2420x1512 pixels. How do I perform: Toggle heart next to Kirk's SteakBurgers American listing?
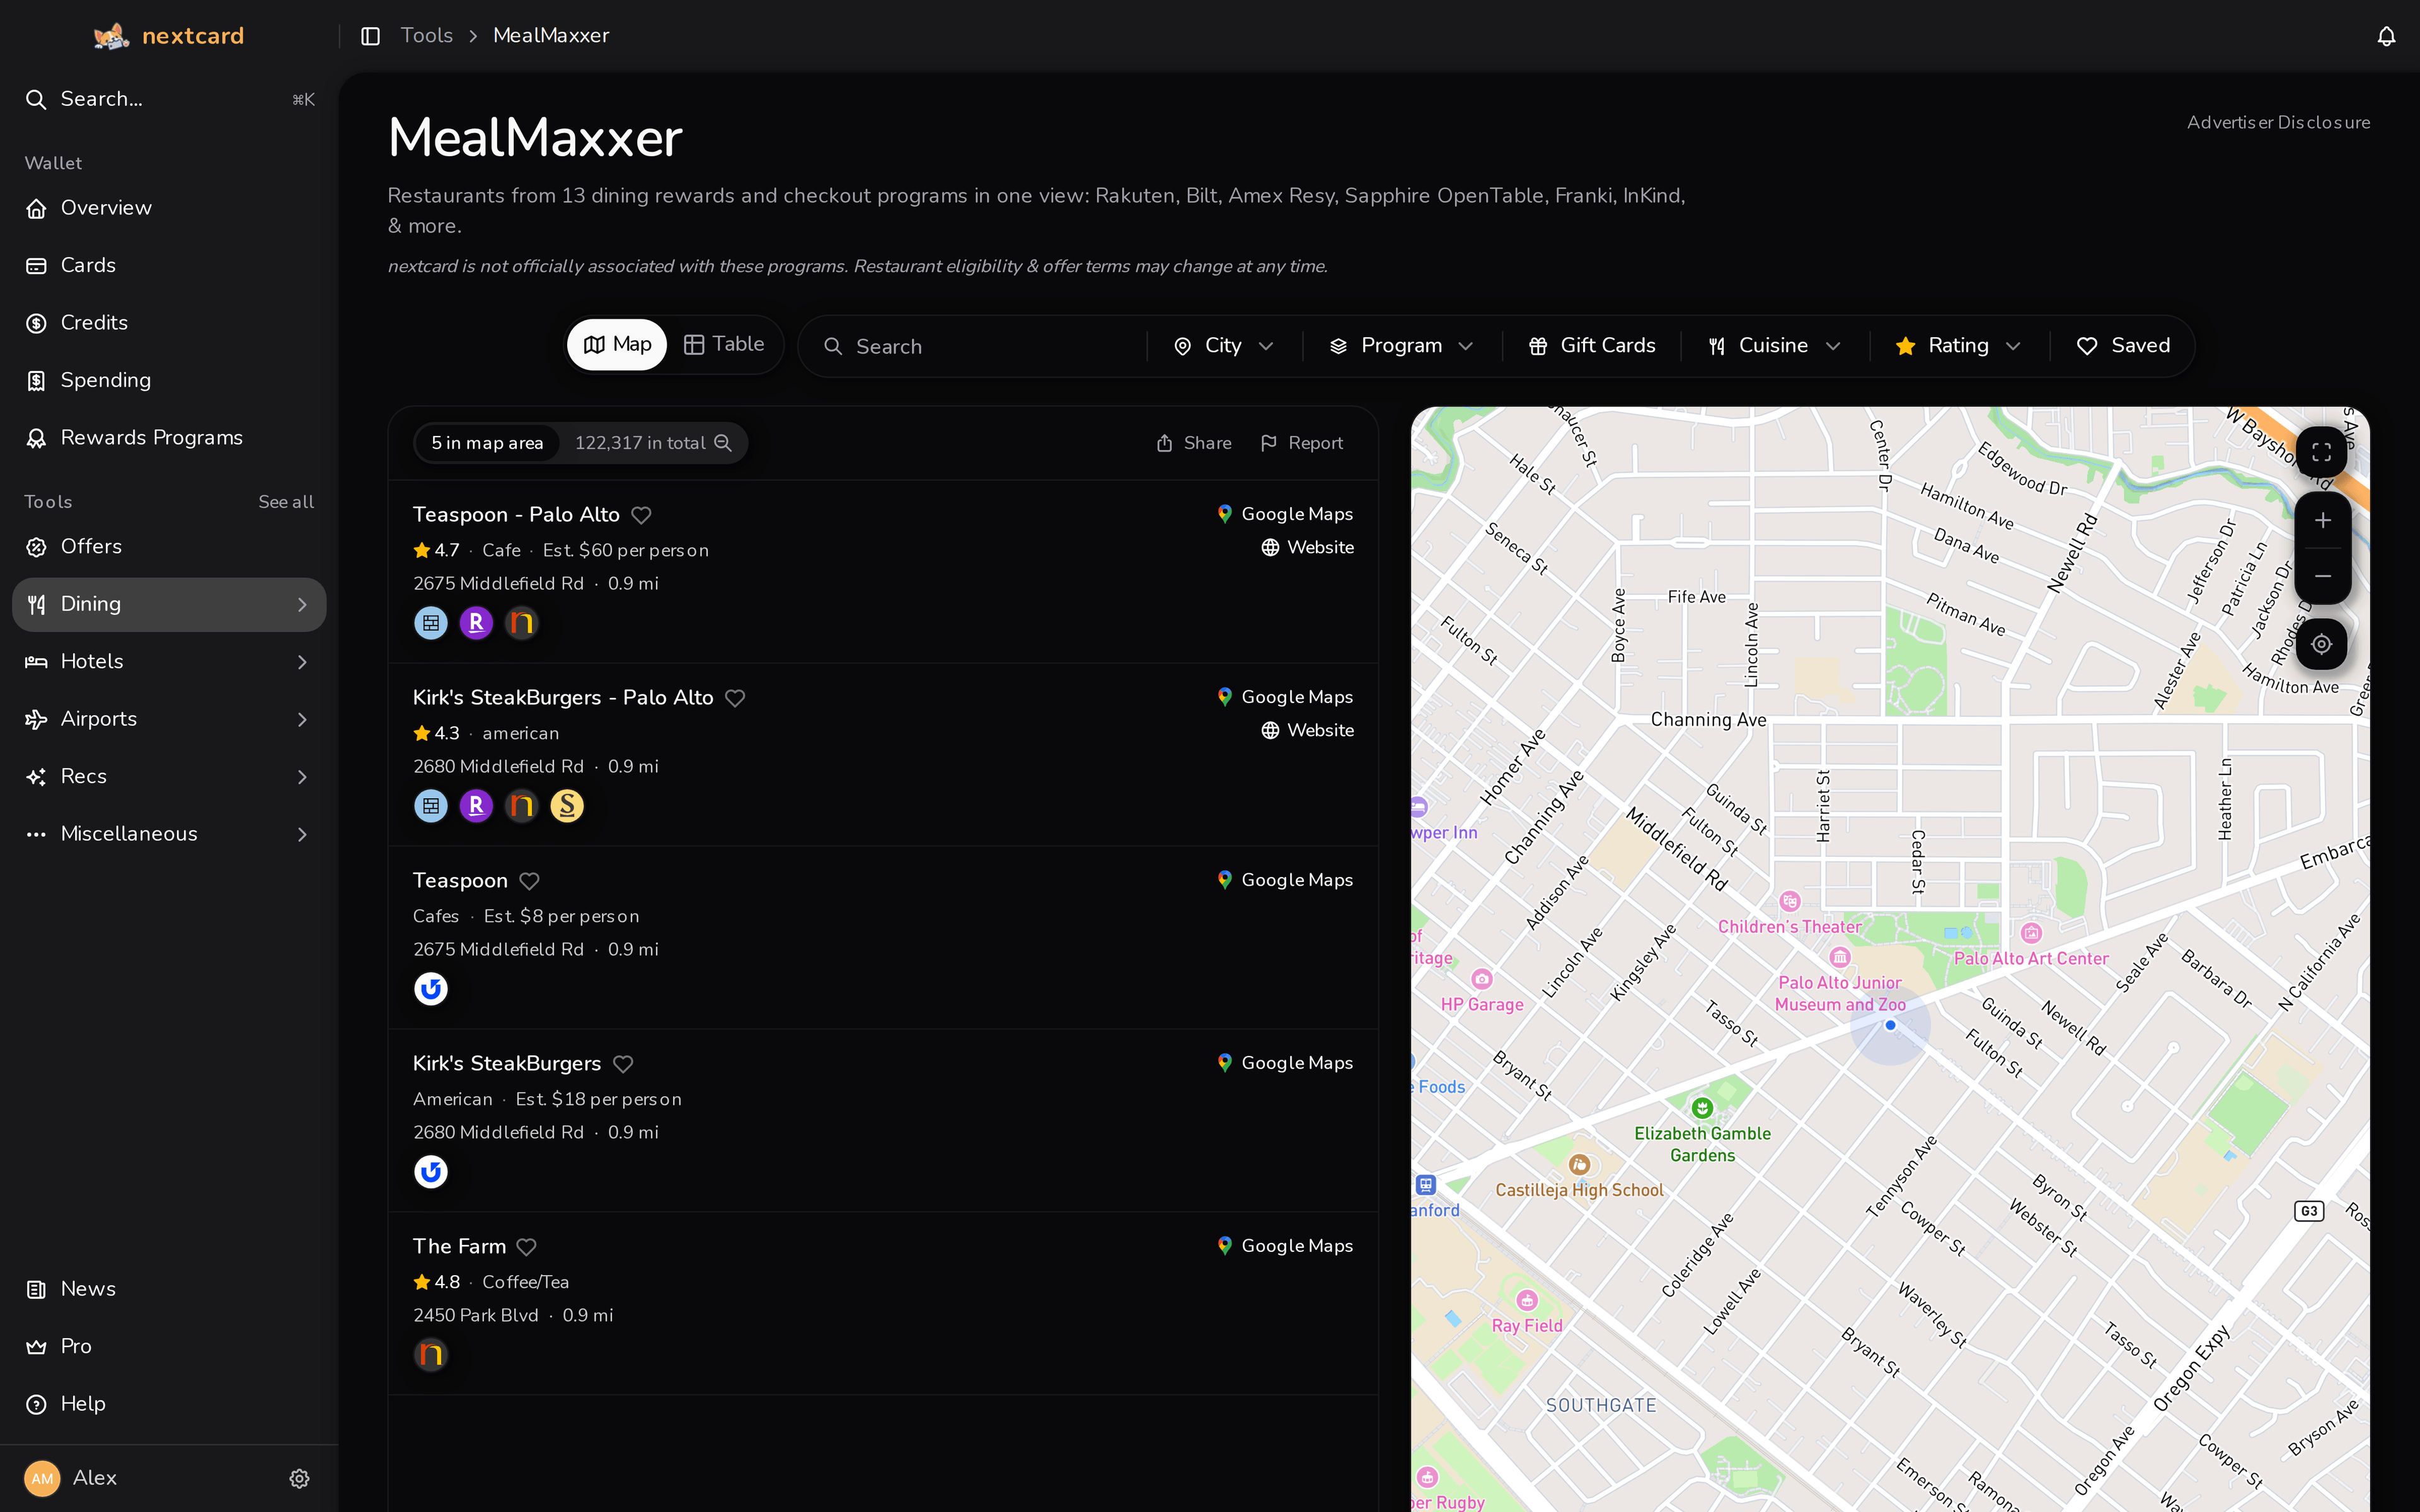[x=623, y=1064]
